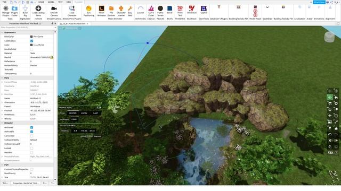Click the What's New button
This screenshot has width=341, height=191.
(x=319, y=2)
